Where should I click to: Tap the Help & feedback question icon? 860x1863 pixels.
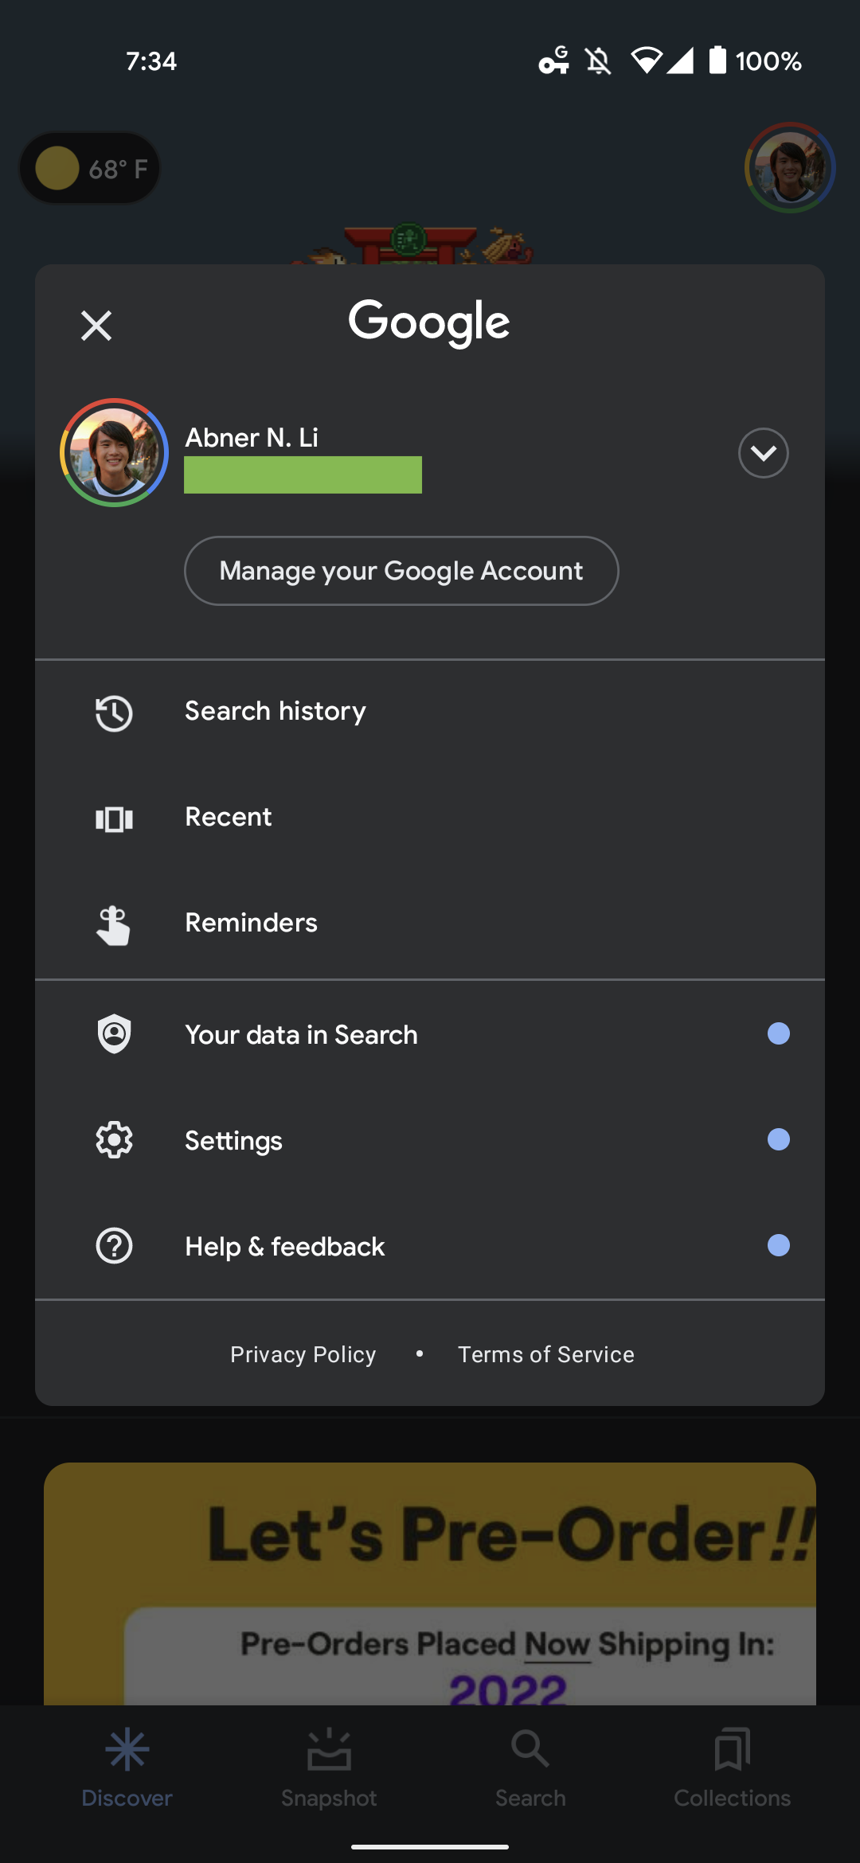(x=114, y=1246)
